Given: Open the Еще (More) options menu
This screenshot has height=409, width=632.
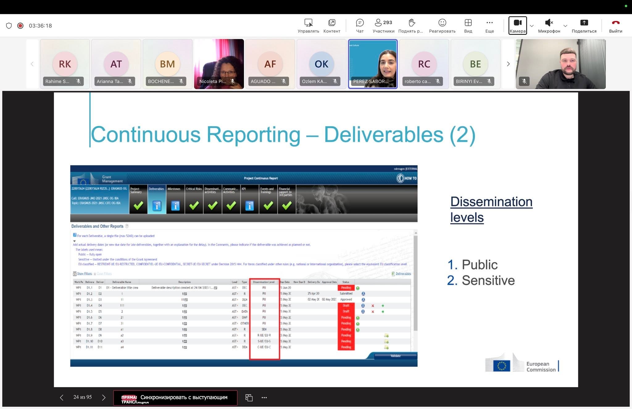Looking at the screenshot, I should click(x=489, y=26).
